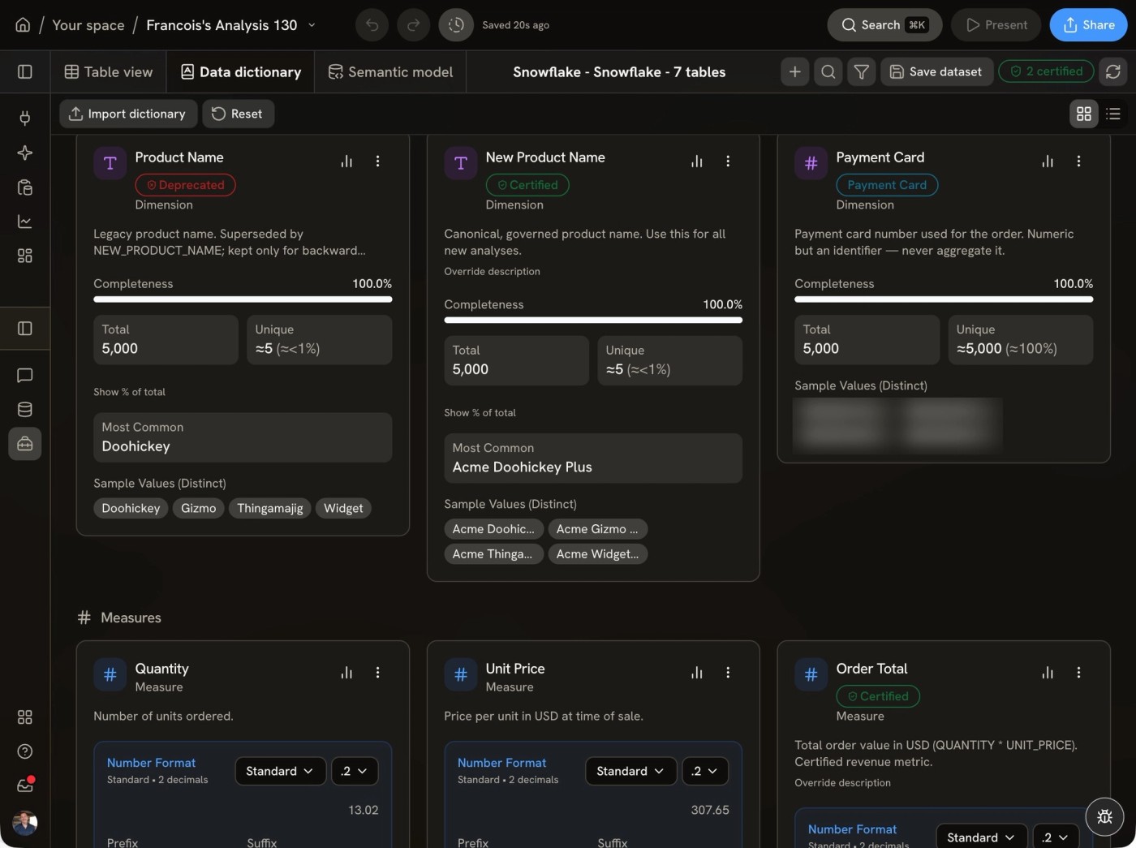This screenshot has width=1136, height=848.
Task: Show chart for New Product Name column
Action: 697,161
